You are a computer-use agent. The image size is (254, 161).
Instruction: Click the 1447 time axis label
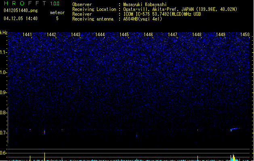coord(172,35)
